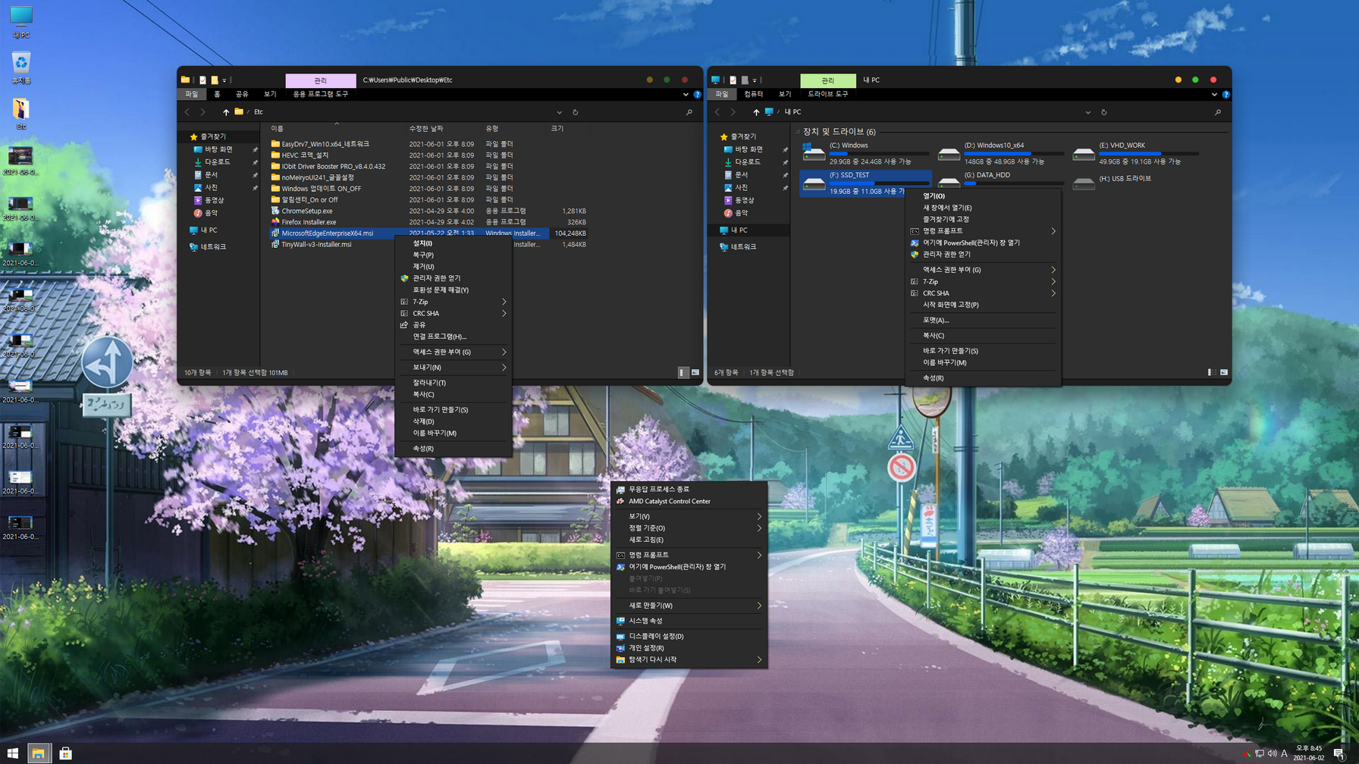Expand address history dropdown in 내 PC window
This screenshot has width=1359, height=764.
point(1088,112)
